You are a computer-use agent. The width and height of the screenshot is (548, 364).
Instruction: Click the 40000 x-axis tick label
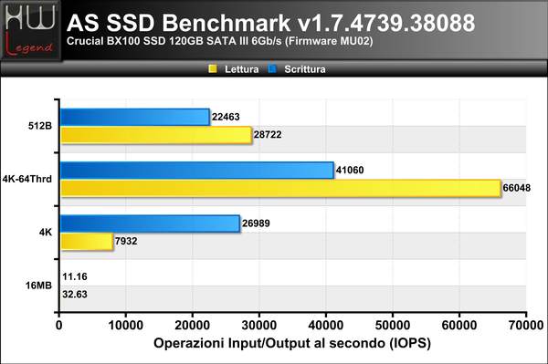[x=326, y=326]
